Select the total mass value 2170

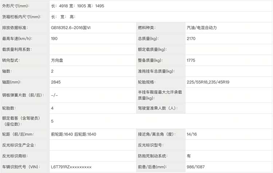click(x=191, y=38)
